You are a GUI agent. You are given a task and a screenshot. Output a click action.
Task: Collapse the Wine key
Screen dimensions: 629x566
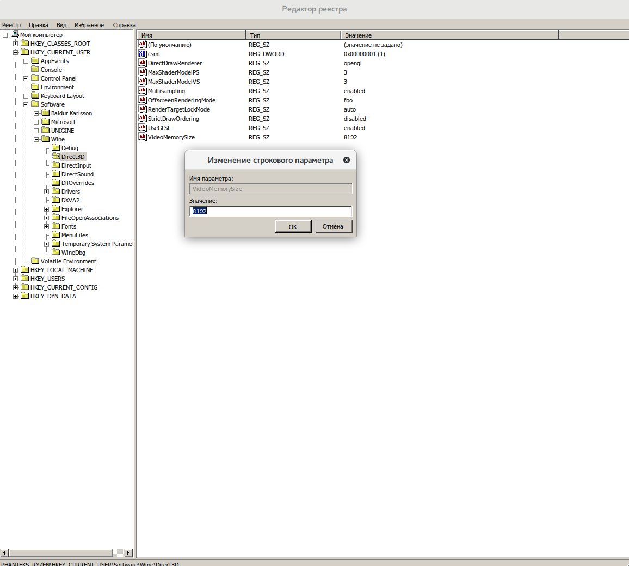point(36,139)
